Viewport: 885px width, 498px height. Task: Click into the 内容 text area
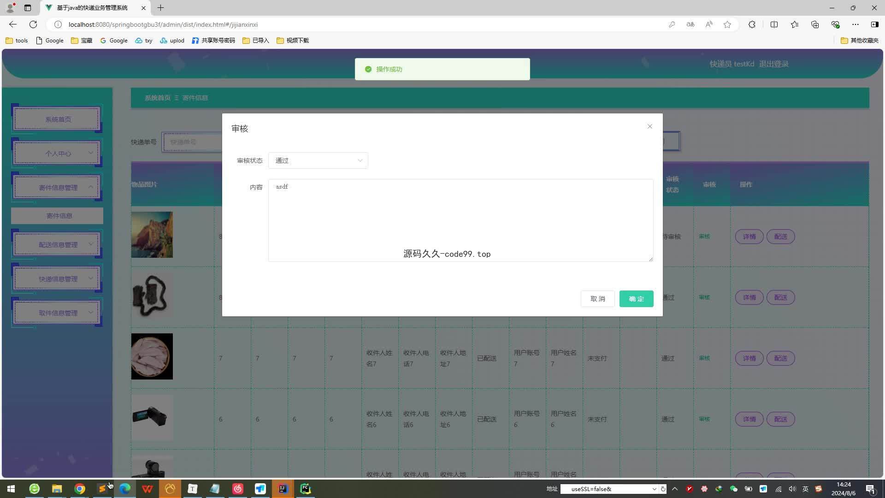pyautogui.click(x=460, y=220)
